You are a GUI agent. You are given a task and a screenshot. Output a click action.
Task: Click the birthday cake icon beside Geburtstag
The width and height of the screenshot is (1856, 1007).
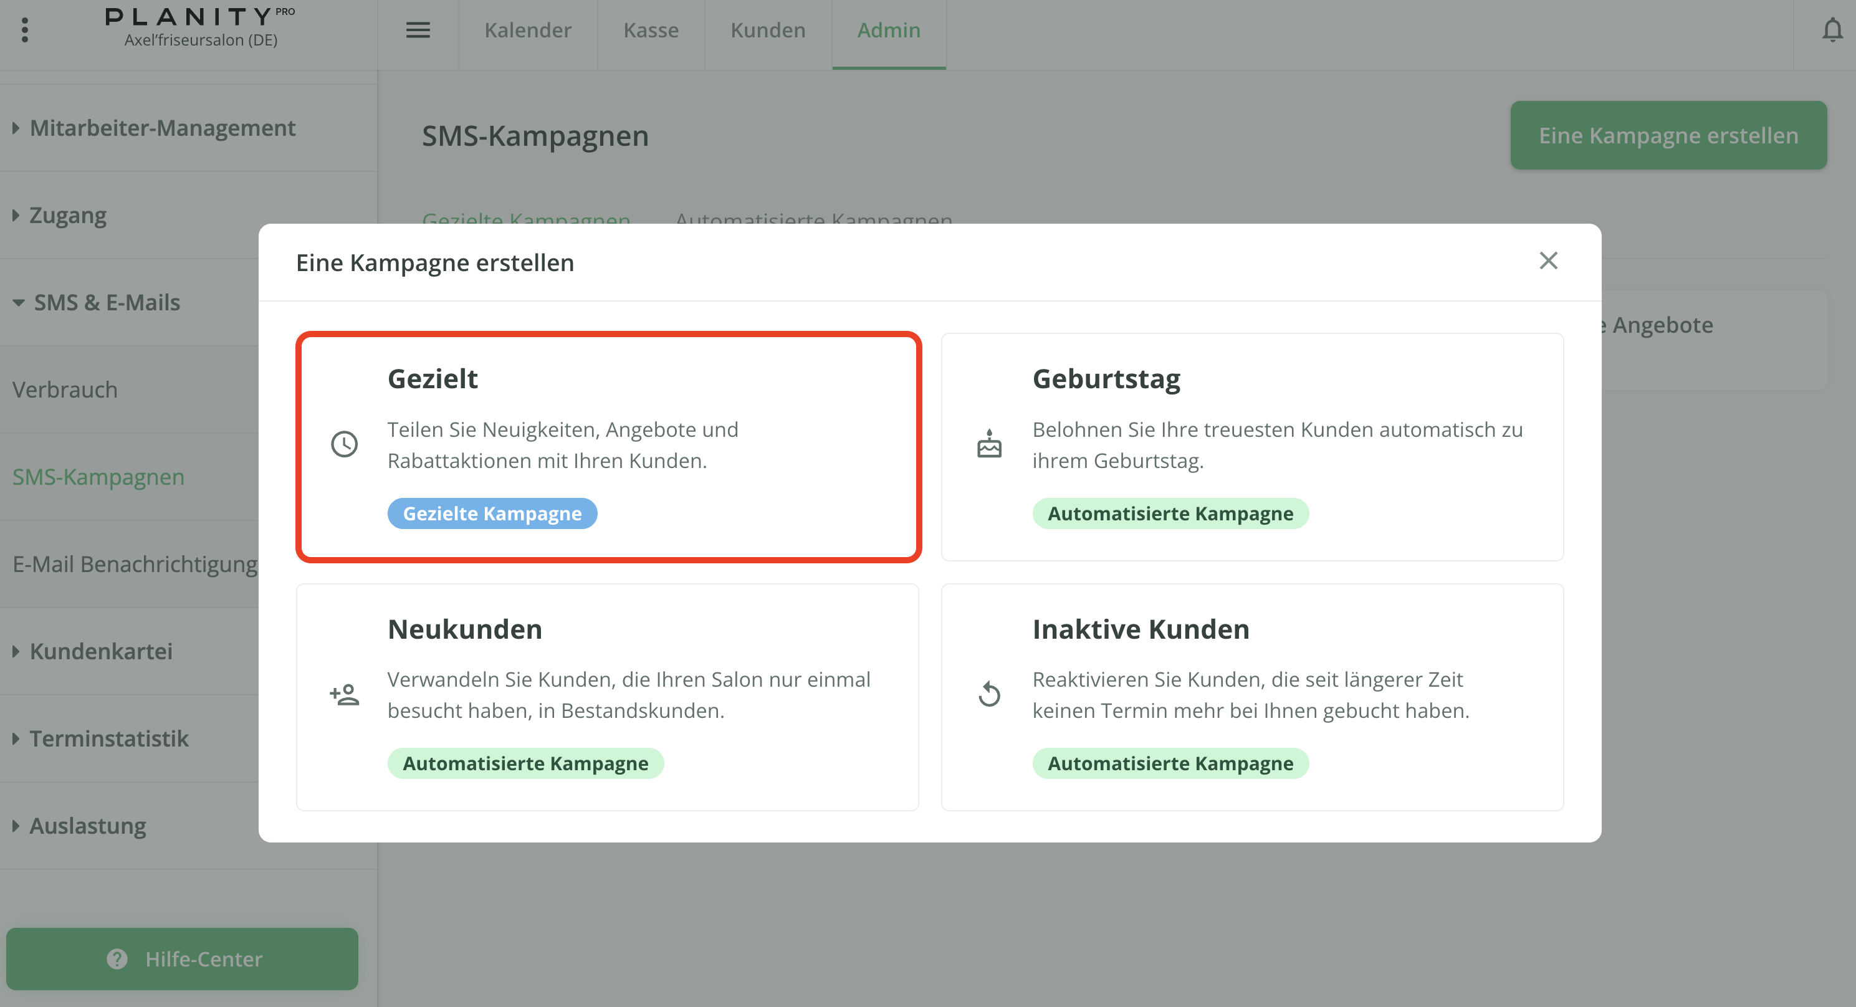pos(989,444)
